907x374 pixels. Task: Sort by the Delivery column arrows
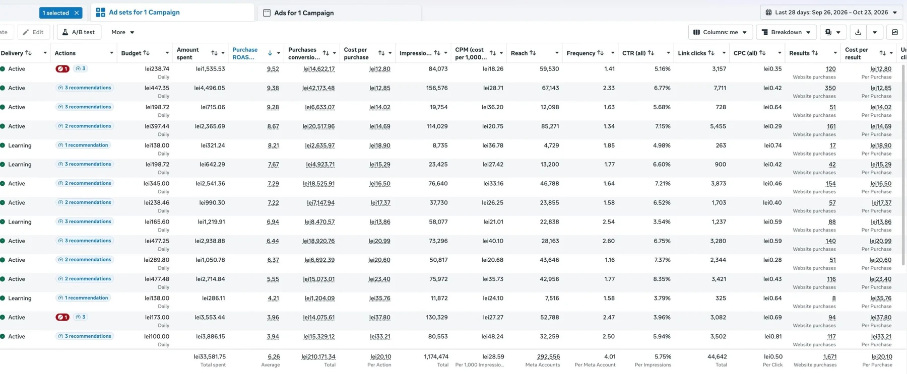[x=28, y=53]
